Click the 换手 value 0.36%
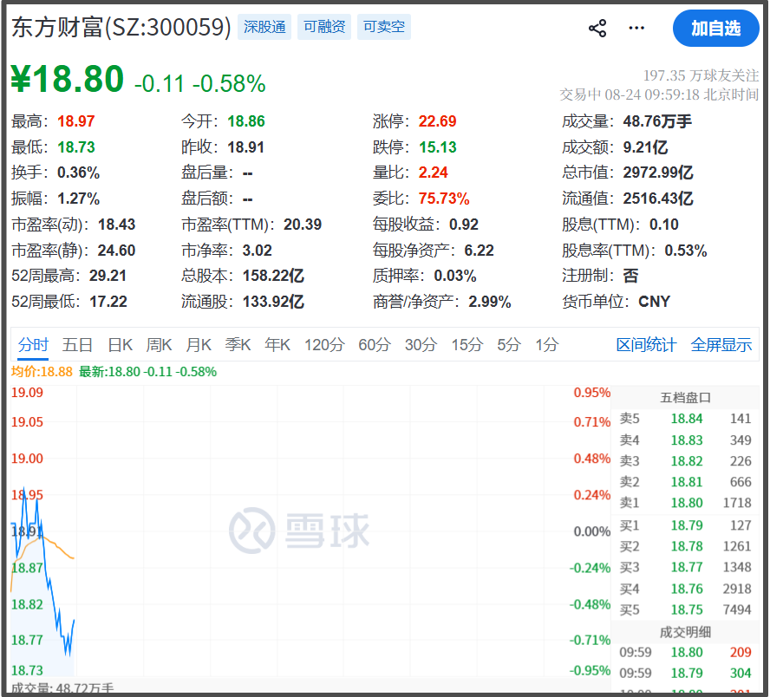770x697 pixels. pos(79,173)
